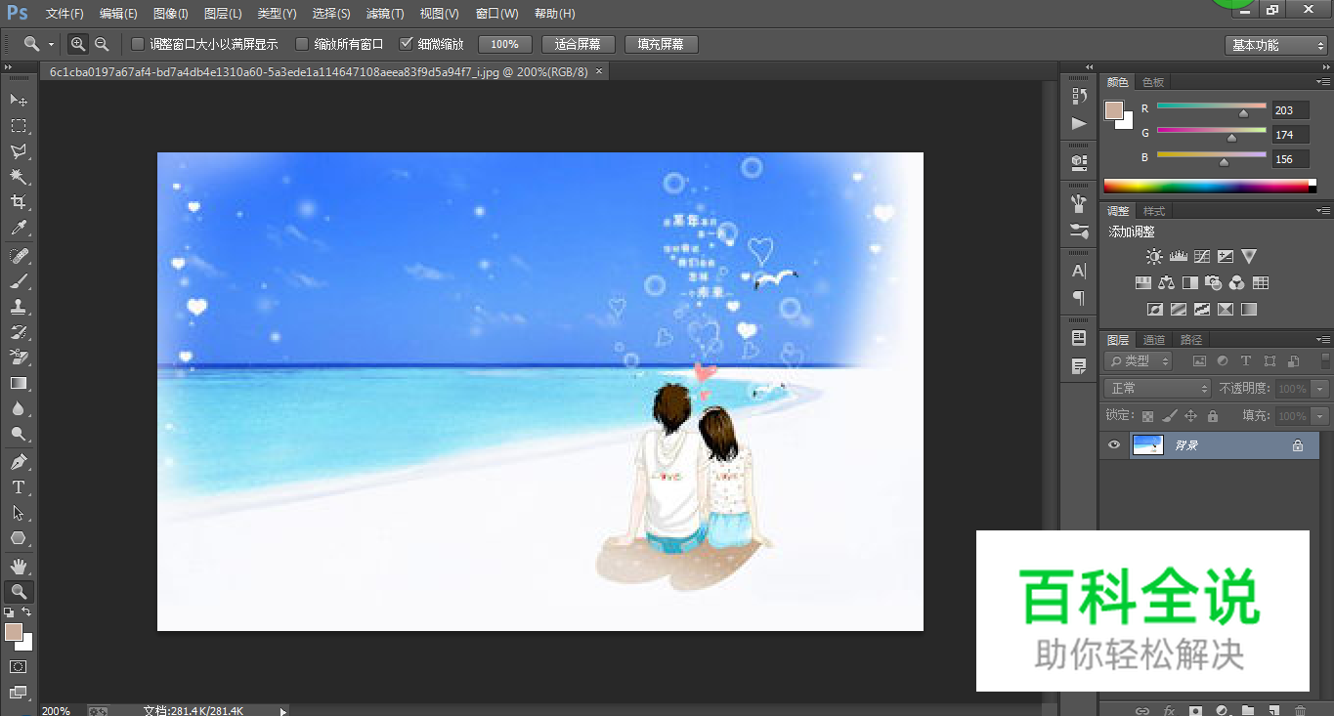Open the 填充 fill dropdown arrow
Viewport: 1334px width, 716px height.
click(x=1321, y=416)
